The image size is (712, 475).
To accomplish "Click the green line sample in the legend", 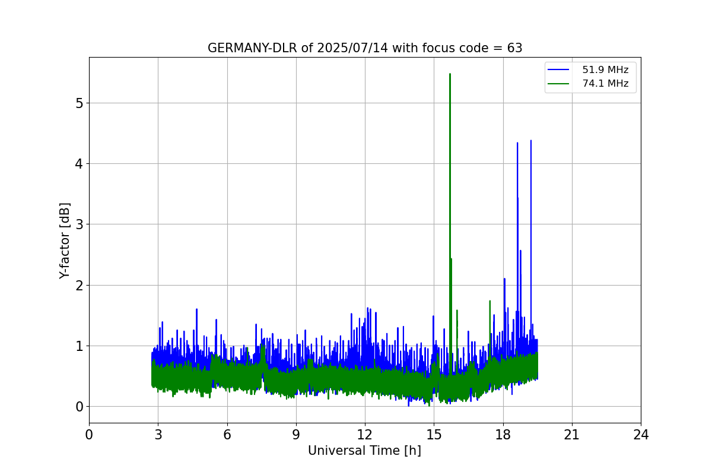I will pyautogui.click(x=560, y=84).
